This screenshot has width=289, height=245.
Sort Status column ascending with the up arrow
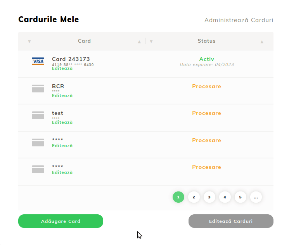(x=262, y=42)
